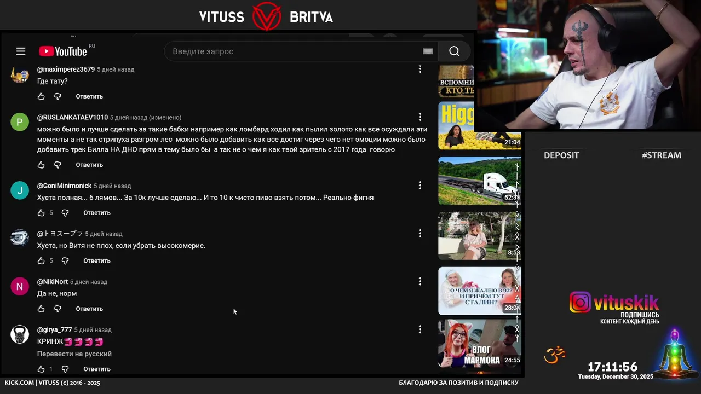Click the '5 дней назад (изменено)' timestamp
The image size is (701, 394).
pos(146,117)
